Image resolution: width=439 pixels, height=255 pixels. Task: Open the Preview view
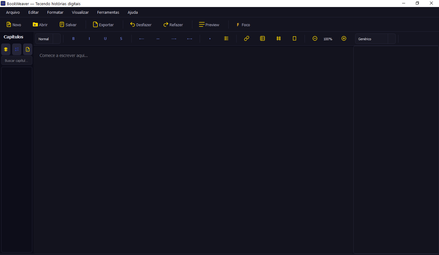pyautogui.click(x=209, y=25)
